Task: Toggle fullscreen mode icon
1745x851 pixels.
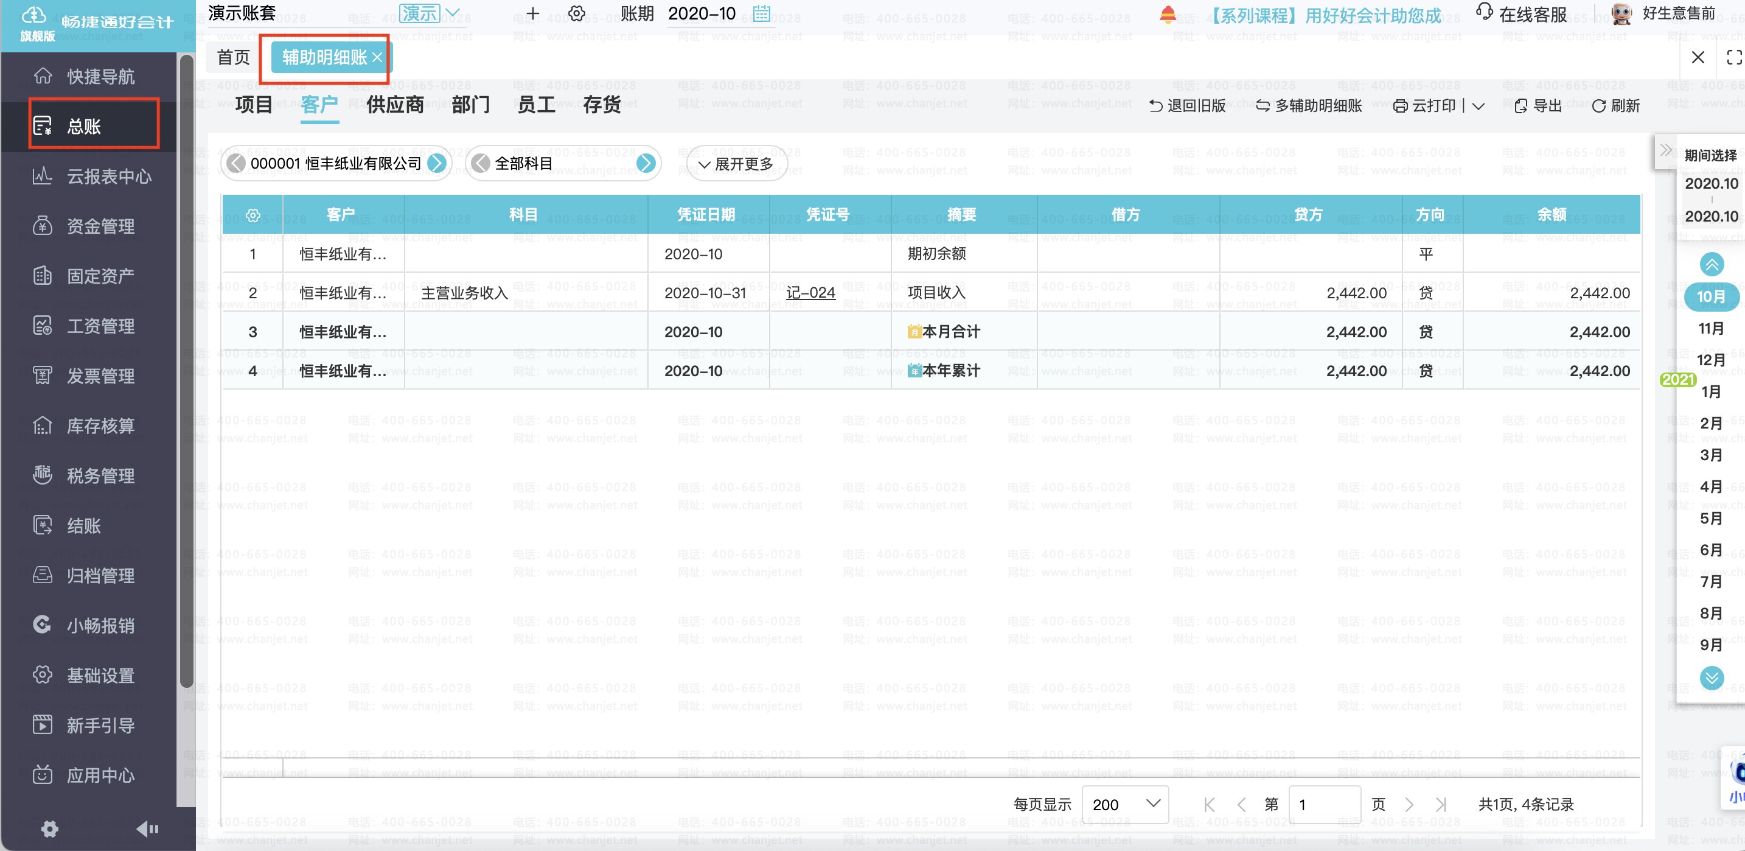Action: coord(1733,58)
